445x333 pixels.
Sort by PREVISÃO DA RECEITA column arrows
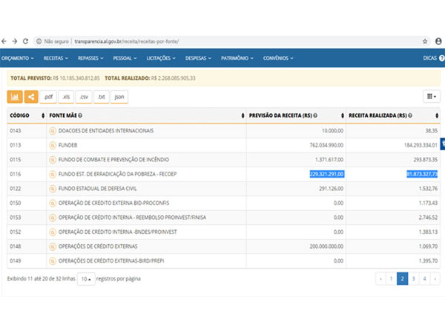coord(342,115)
